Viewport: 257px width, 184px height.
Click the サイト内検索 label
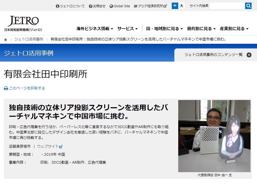[x=199, y=6]
